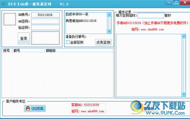Image resolution: width=190 pixels, height=119 pixels.
Task: Focus the QQ密码 password field
Action: tap(45, 21)
